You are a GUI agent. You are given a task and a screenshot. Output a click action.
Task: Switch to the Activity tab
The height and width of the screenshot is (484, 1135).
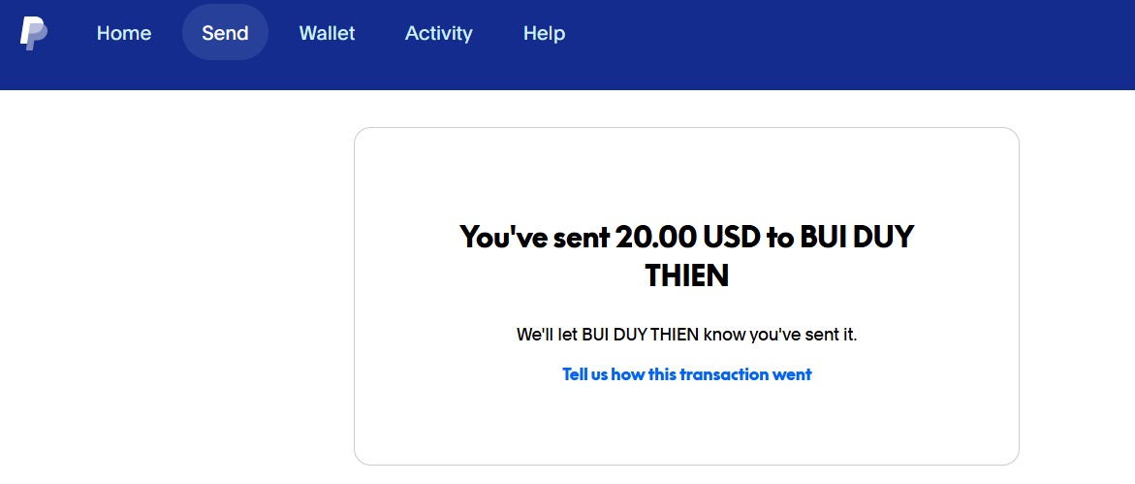(x=438, y=33)
